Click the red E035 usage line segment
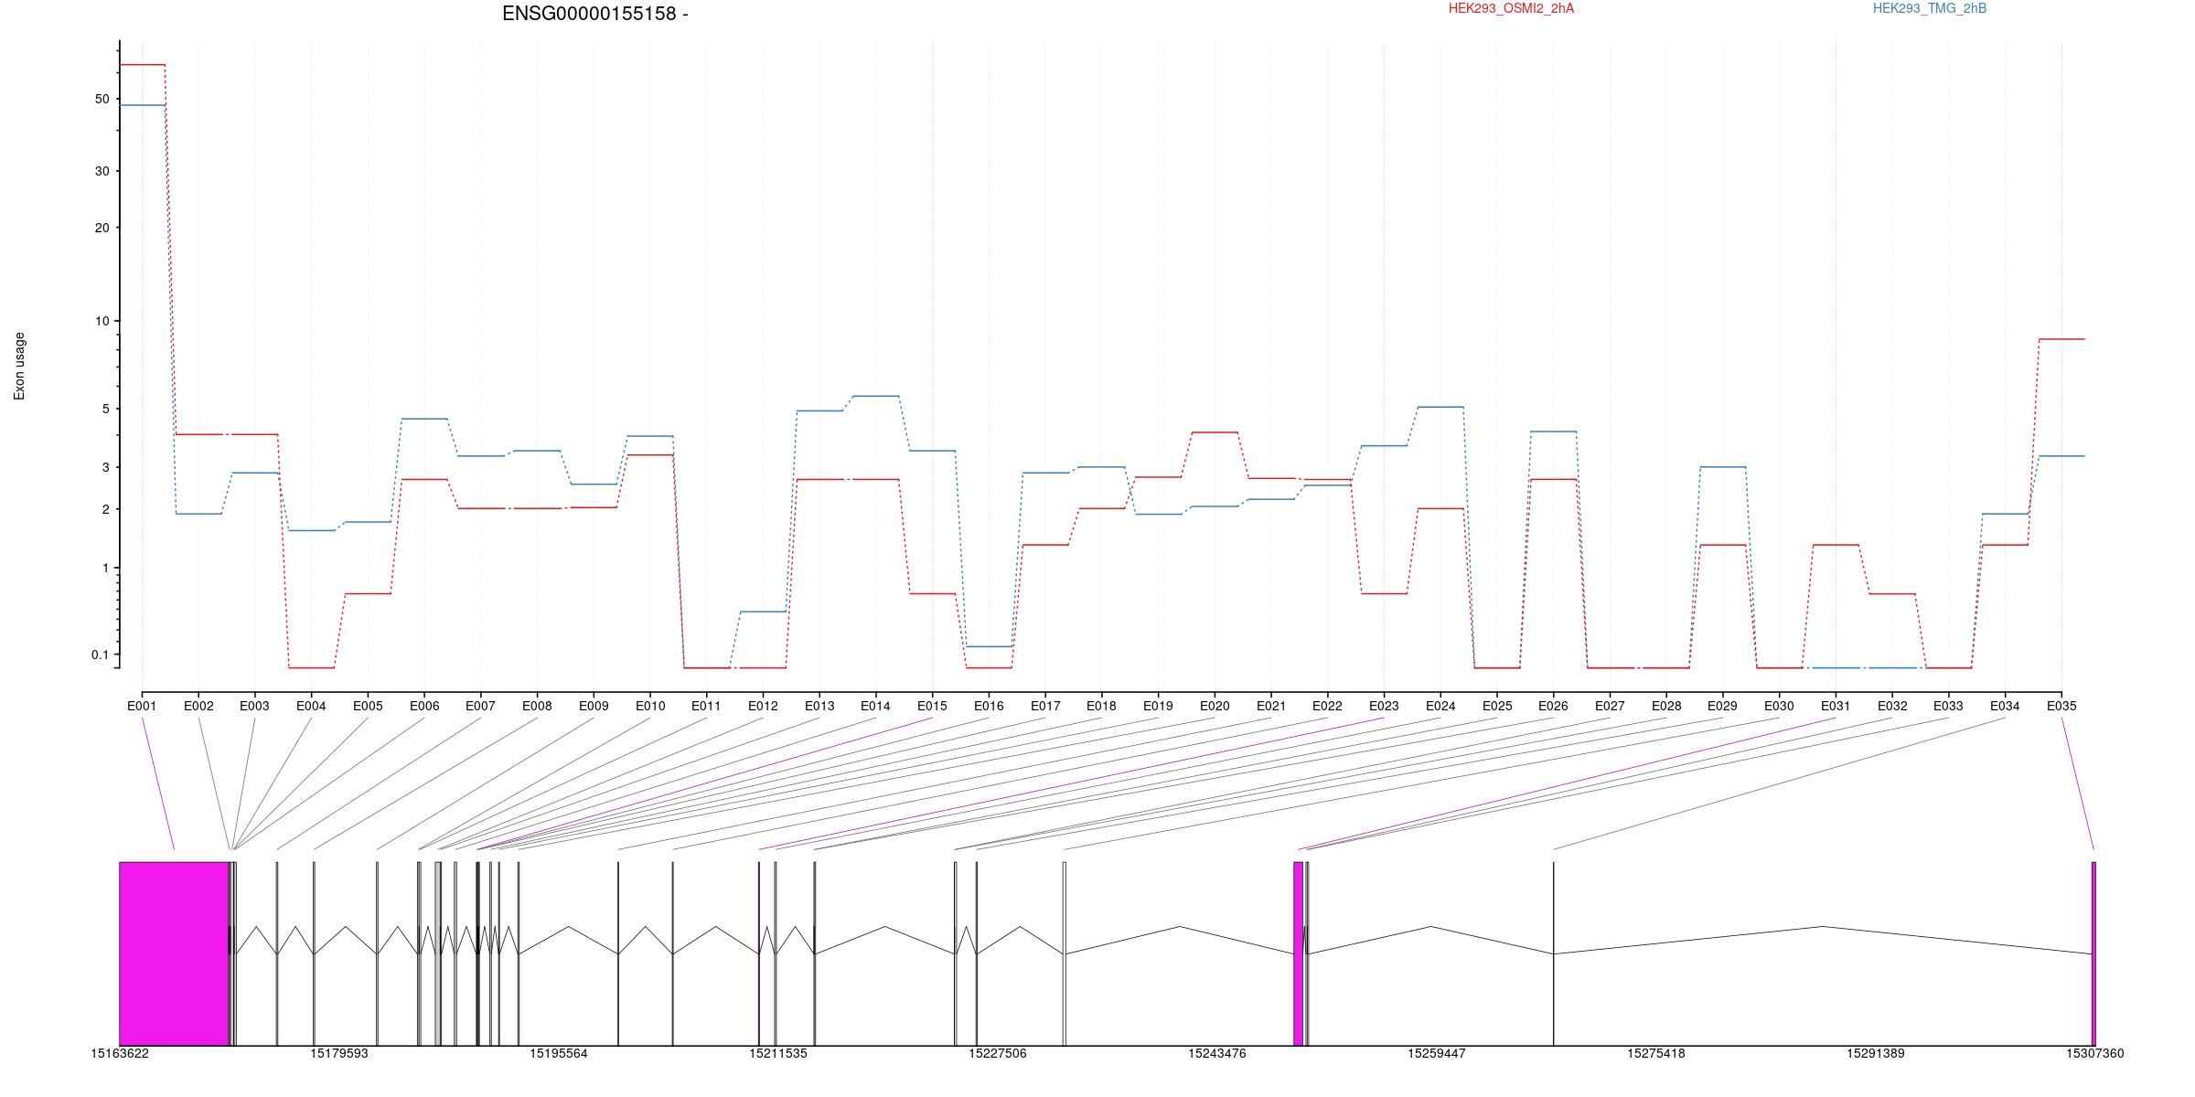The width and height of the screenshot is (2195, 1097). tap(2061, 339)
